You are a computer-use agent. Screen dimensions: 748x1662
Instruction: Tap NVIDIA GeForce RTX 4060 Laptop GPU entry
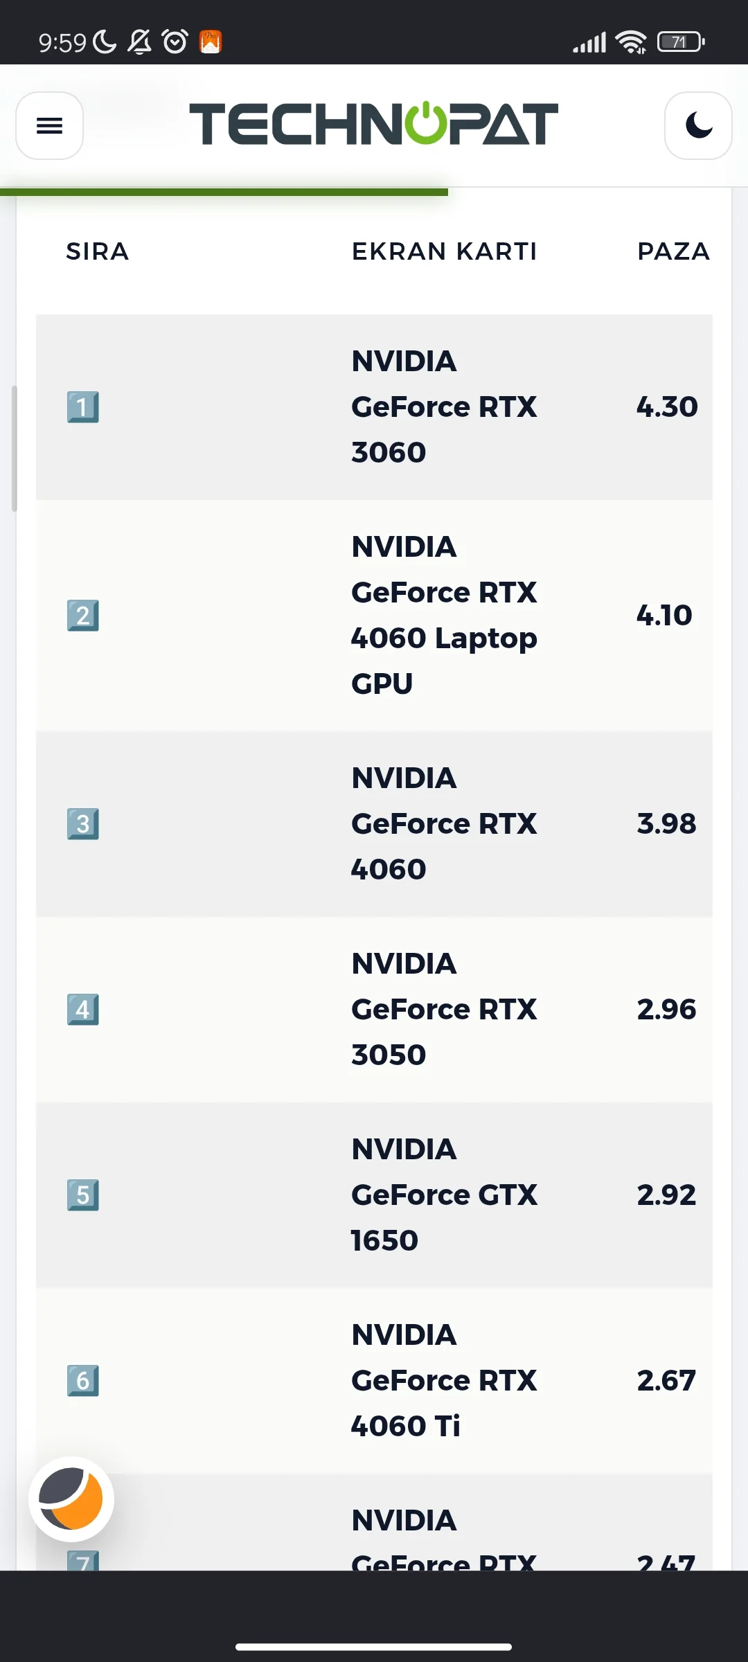pyautogui.click(x=444, y=616)
